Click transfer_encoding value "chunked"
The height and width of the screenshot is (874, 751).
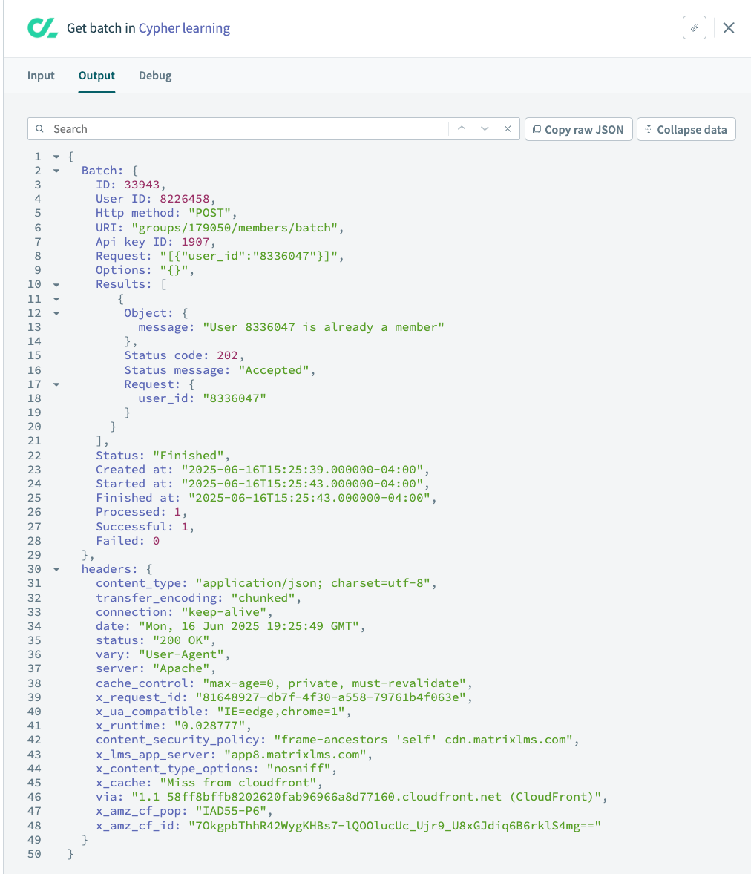point(263,597)
